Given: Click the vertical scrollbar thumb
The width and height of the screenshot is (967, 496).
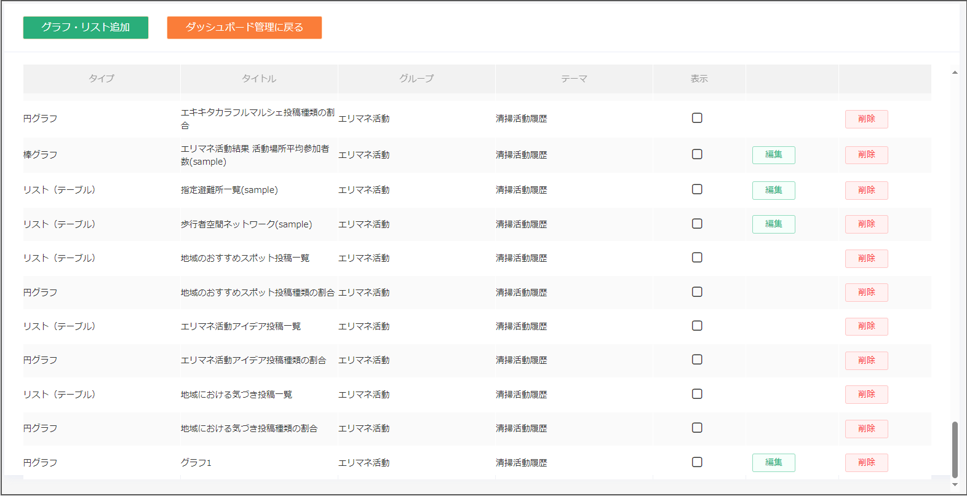Looking at the screenshot, I should (955, 449).
